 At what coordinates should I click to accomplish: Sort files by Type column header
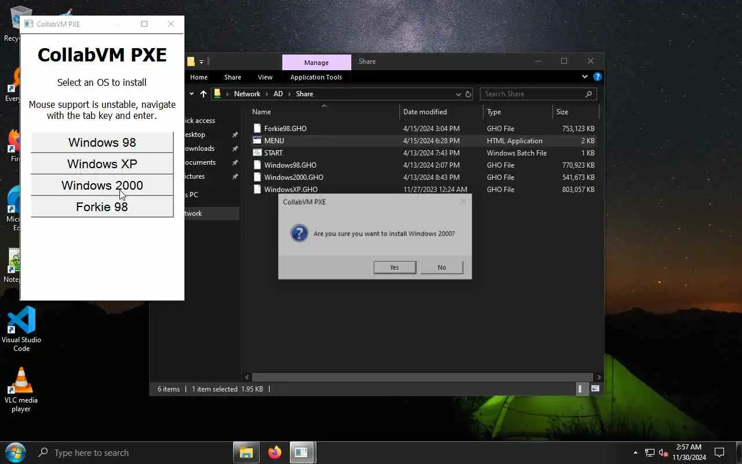pyautogui.click(x=494, y=112)
